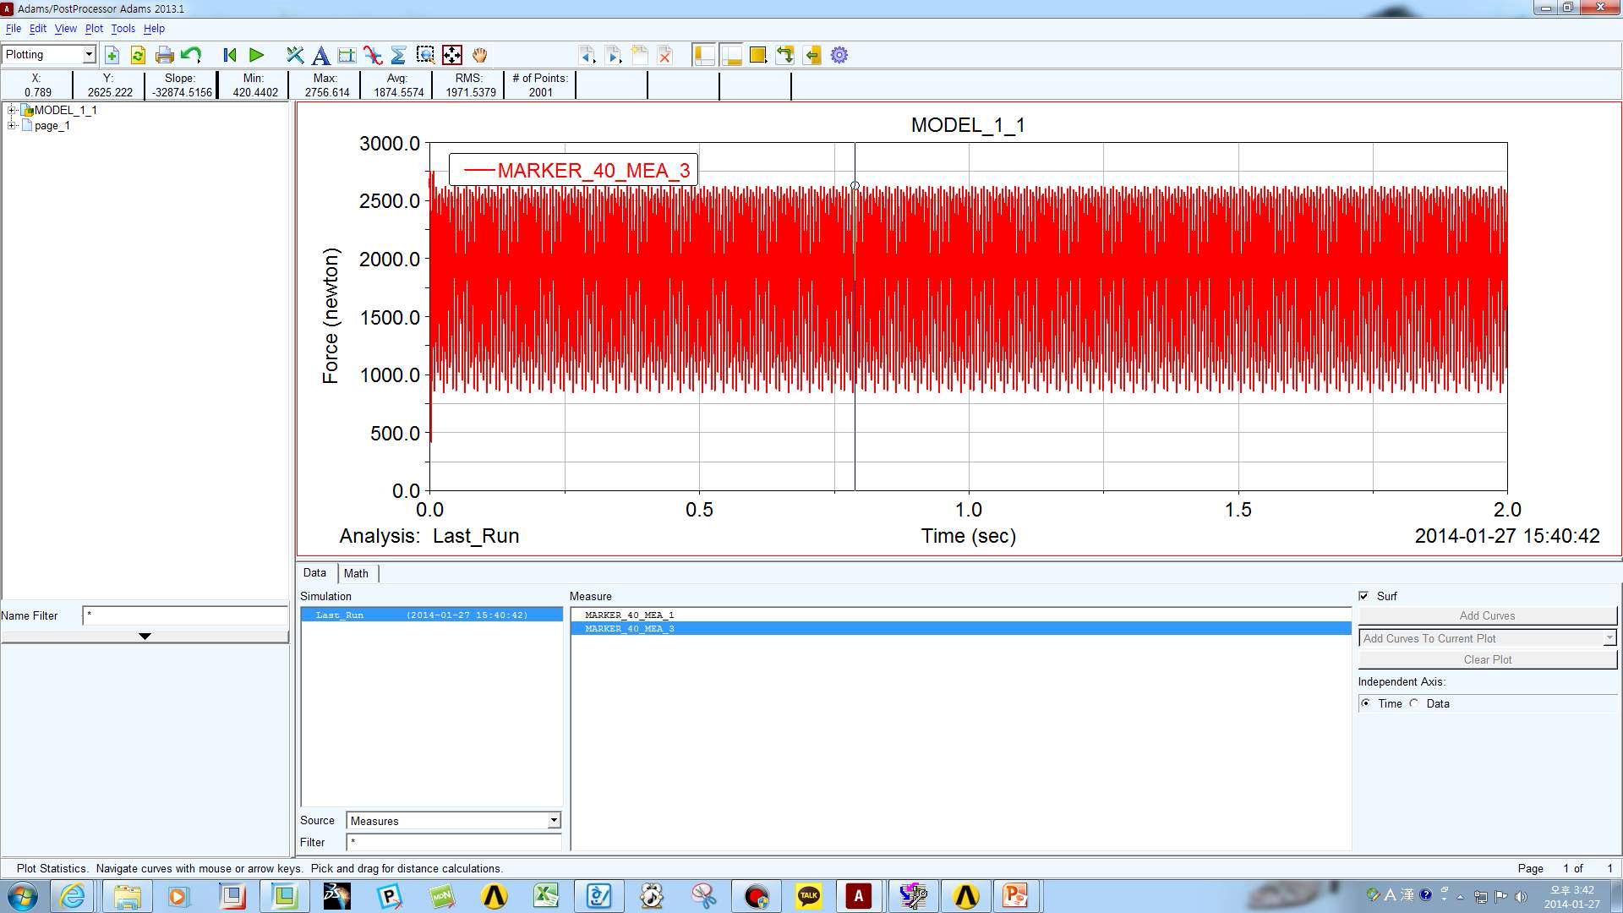
Task: Reload the simulation results
Action: (138, 56)
